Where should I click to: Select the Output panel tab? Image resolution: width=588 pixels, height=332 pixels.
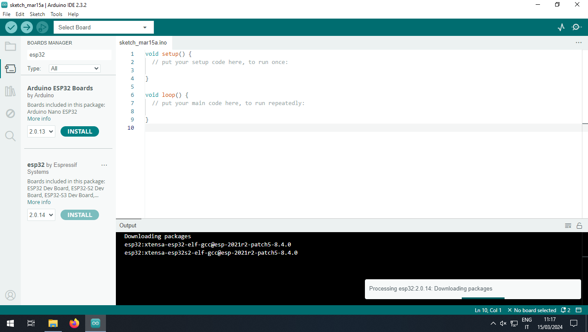pos(128,225)
